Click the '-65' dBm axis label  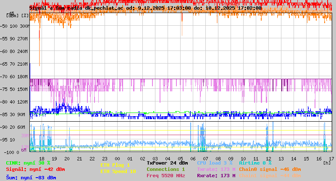[x=3, y=64]
